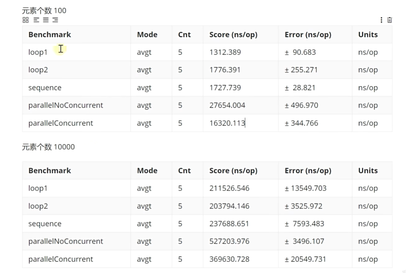The image size is (407, 273).
Task: Open the table grid layout icon
Action: pos(26,20)
